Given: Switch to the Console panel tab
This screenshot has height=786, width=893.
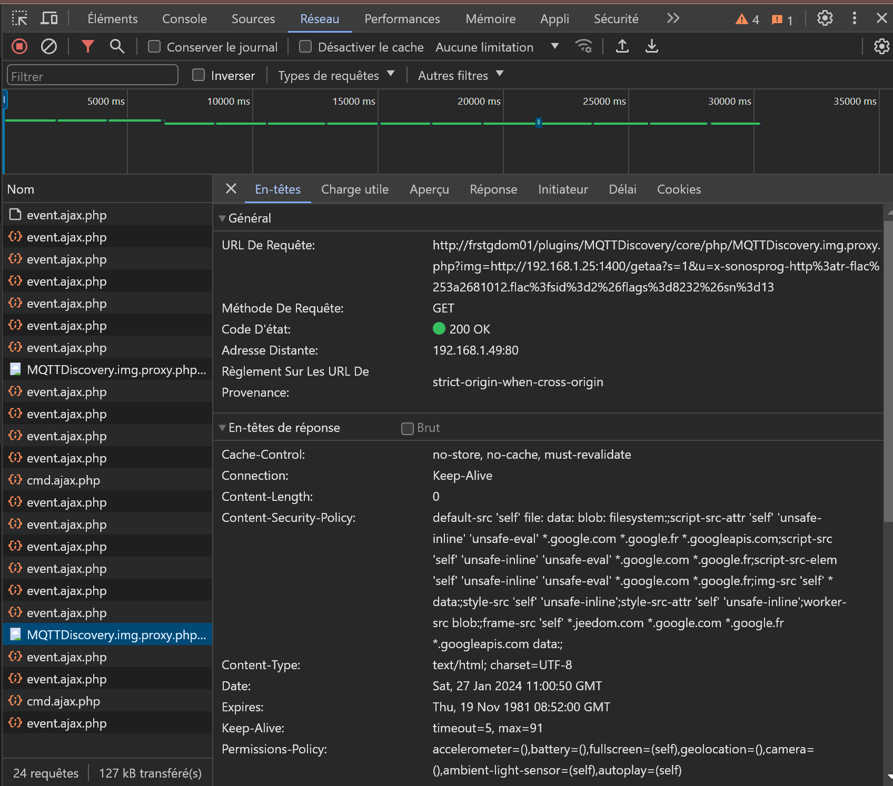Looking at the screenshot, I should point(184,19).
